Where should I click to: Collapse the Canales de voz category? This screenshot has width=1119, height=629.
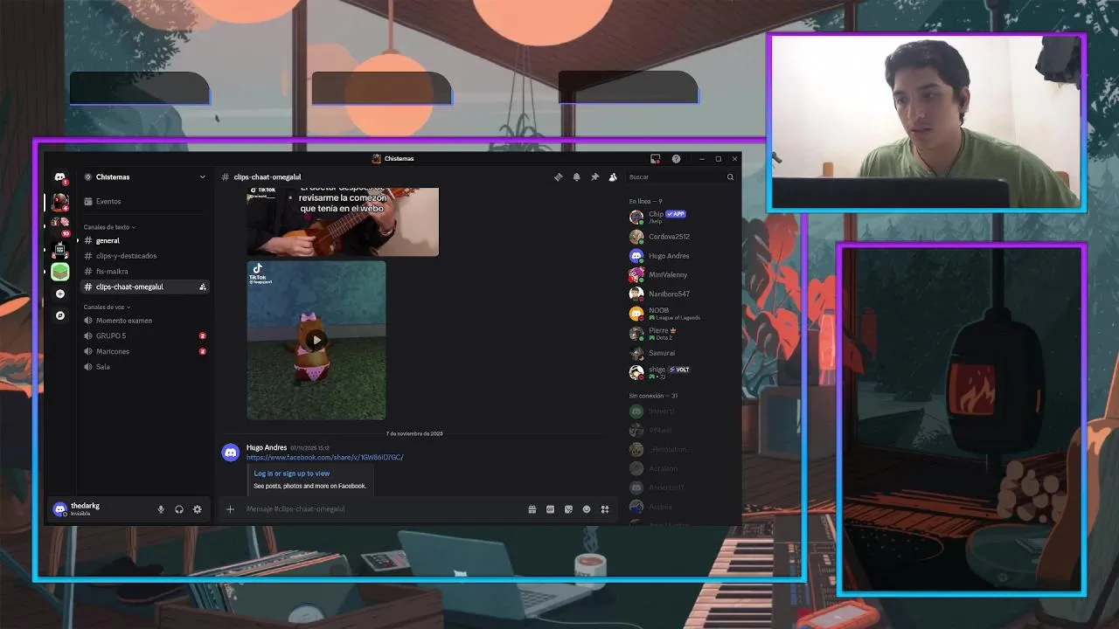tap(107, 308)
